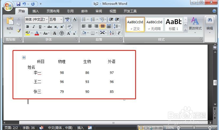
Task: Apply strikethrough formatting
Action: point(49,27)
